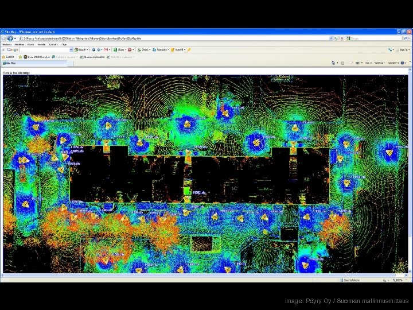Go back with the browser Back arrow
This screenshot has width=413, height=310.
4,38
